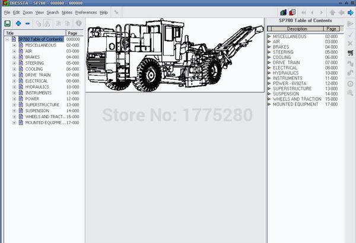Click the greyed up arrow icon
This screenshot has width=356, height=243.
[332, 12]
